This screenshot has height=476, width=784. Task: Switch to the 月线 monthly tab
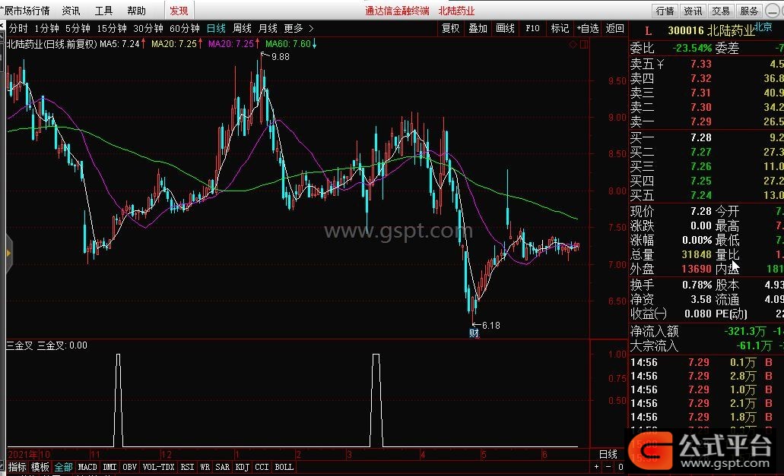[x=268, y=28]
